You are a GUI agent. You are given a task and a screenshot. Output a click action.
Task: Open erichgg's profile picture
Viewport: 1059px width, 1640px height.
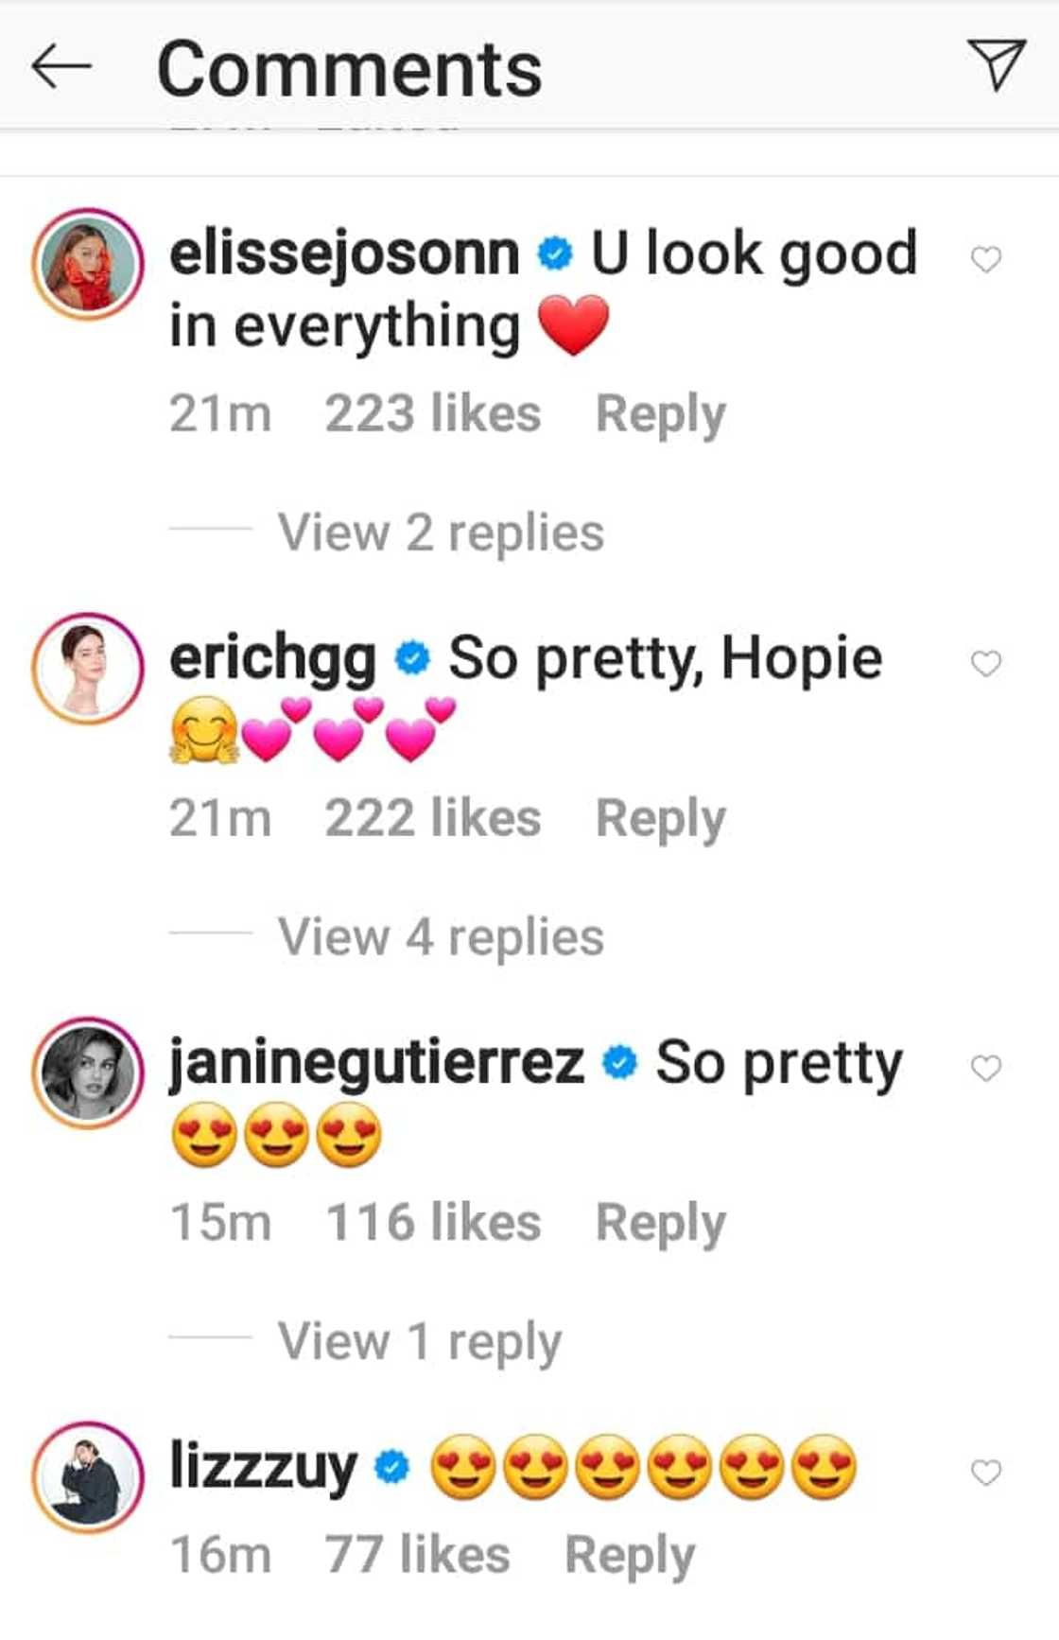pos(88,669)
